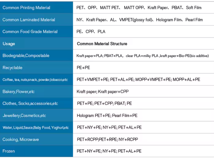Select the Frozen row label
Viewport: 214px width, 159px height.
(x=9, y=151)
